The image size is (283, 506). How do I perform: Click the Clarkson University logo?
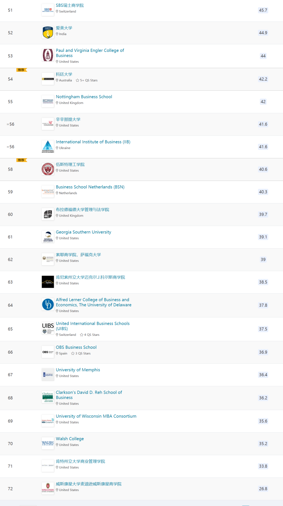click(x=48, y=397)
